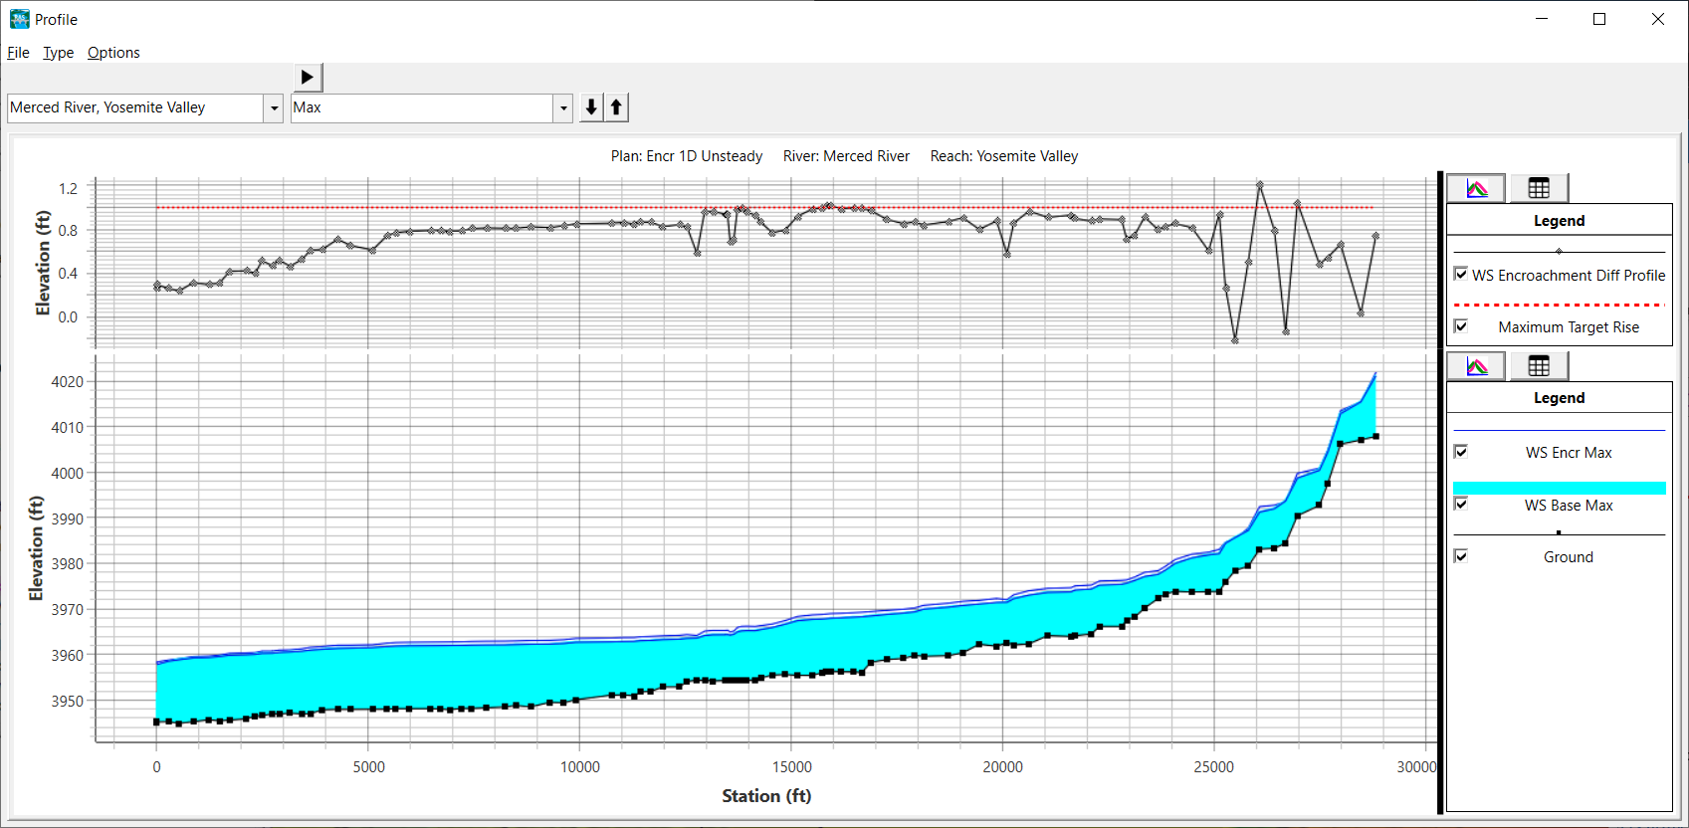Select upper legend chart view icon
The height and width of the screenshot is (828, 1689).
tap(1476, 188)
